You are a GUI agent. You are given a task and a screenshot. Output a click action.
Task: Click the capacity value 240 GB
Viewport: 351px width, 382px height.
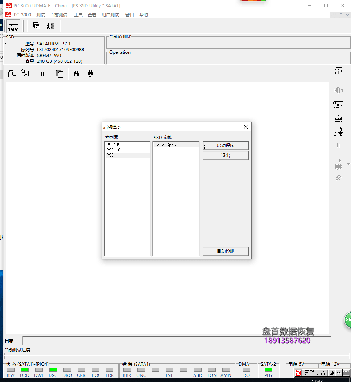[x=59, y=61]
